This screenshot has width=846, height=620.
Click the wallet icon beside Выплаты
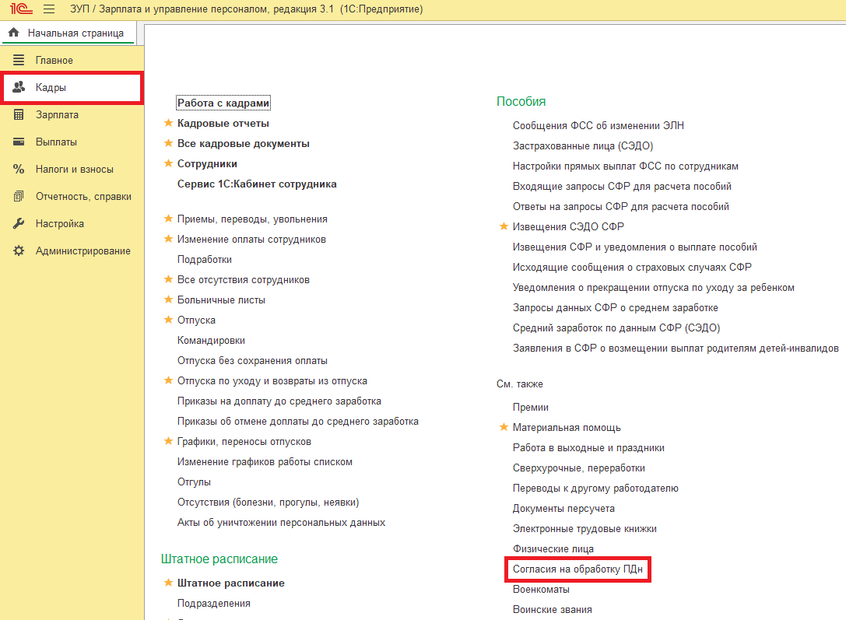(19, 142)
